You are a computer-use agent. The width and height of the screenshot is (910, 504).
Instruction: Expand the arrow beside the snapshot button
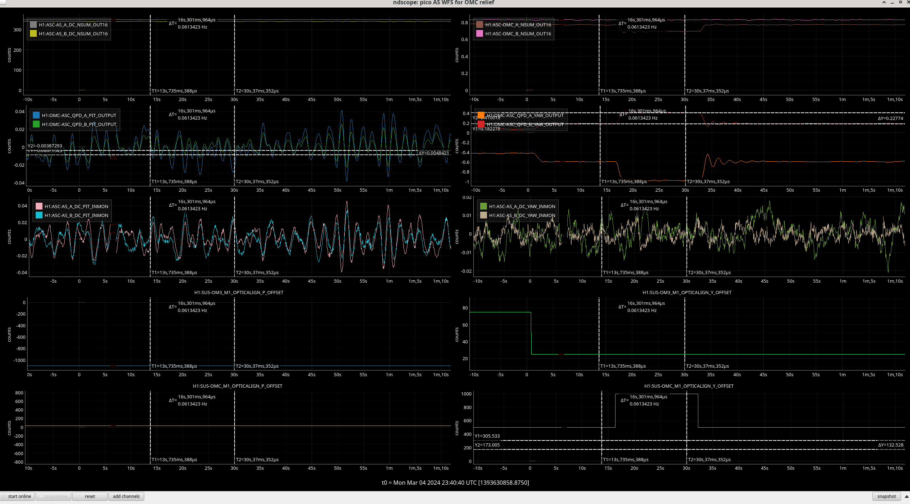[906, 496]
